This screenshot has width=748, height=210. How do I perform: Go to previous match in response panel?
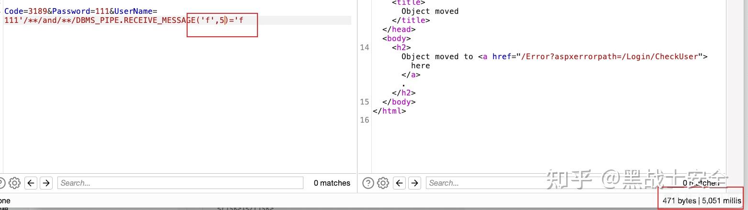click(x=400, y=183)
